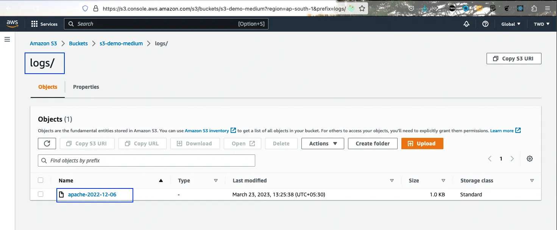
Task: Click the green container icon in URL bar
Action: click(352, 8)
